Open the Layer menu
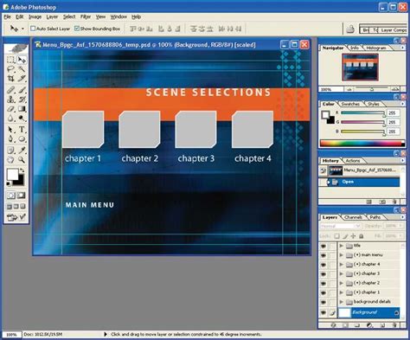 coord(52,16)
